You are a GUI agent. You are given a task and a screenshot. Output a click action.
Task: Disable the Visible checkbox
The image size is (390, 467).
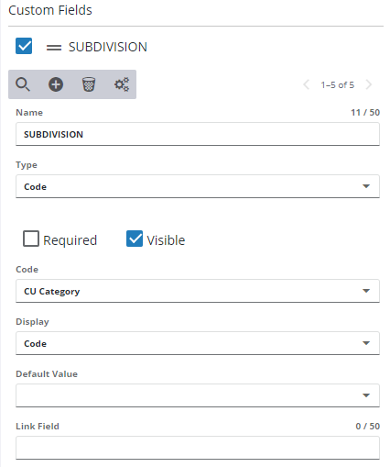[x=135, y=239]
